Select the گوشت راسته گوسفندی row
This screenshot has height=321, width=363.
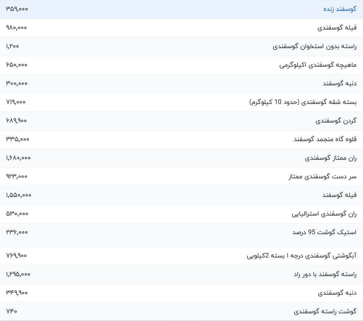coord(323,311)
